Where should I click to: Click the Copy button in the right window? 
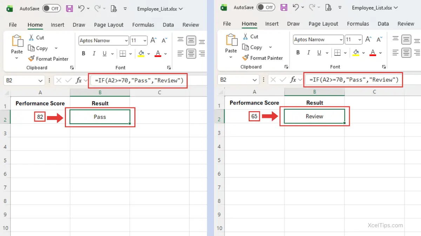point(252,47)
